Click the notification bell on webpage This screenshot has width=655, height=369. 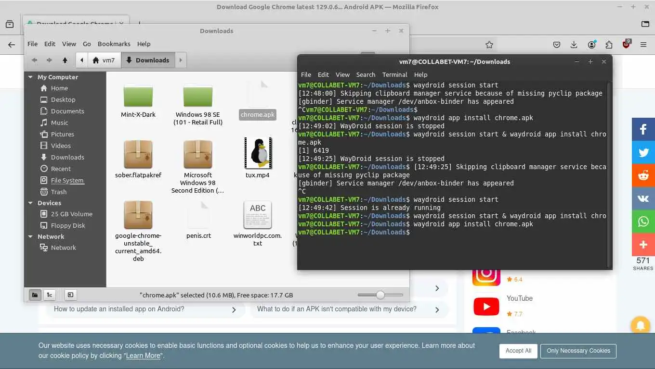641,326
